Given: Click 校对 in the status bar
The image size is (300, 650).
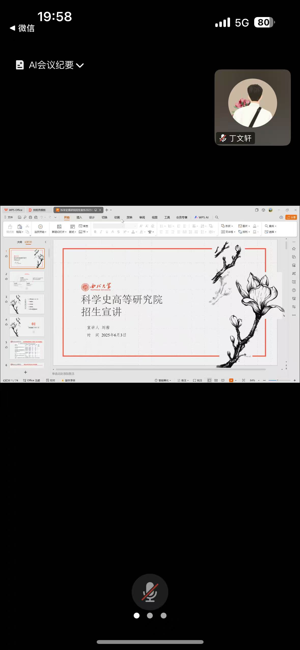Looking at the screenshot, I should click(x=51, y=380).
